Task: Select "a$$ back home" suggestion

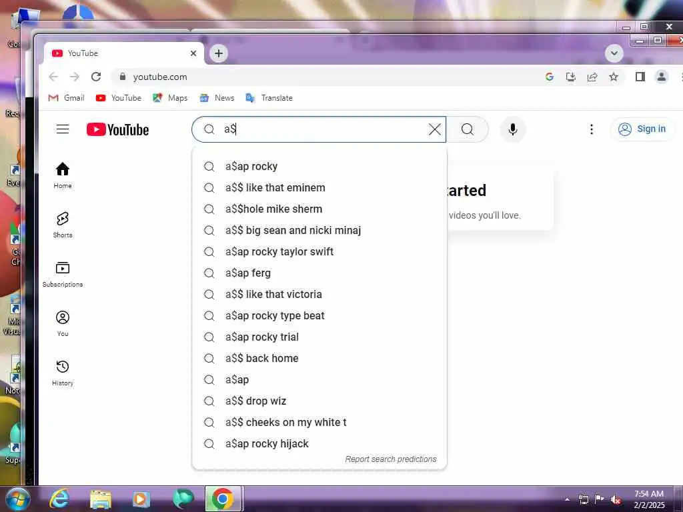Action: pos(319,358)
